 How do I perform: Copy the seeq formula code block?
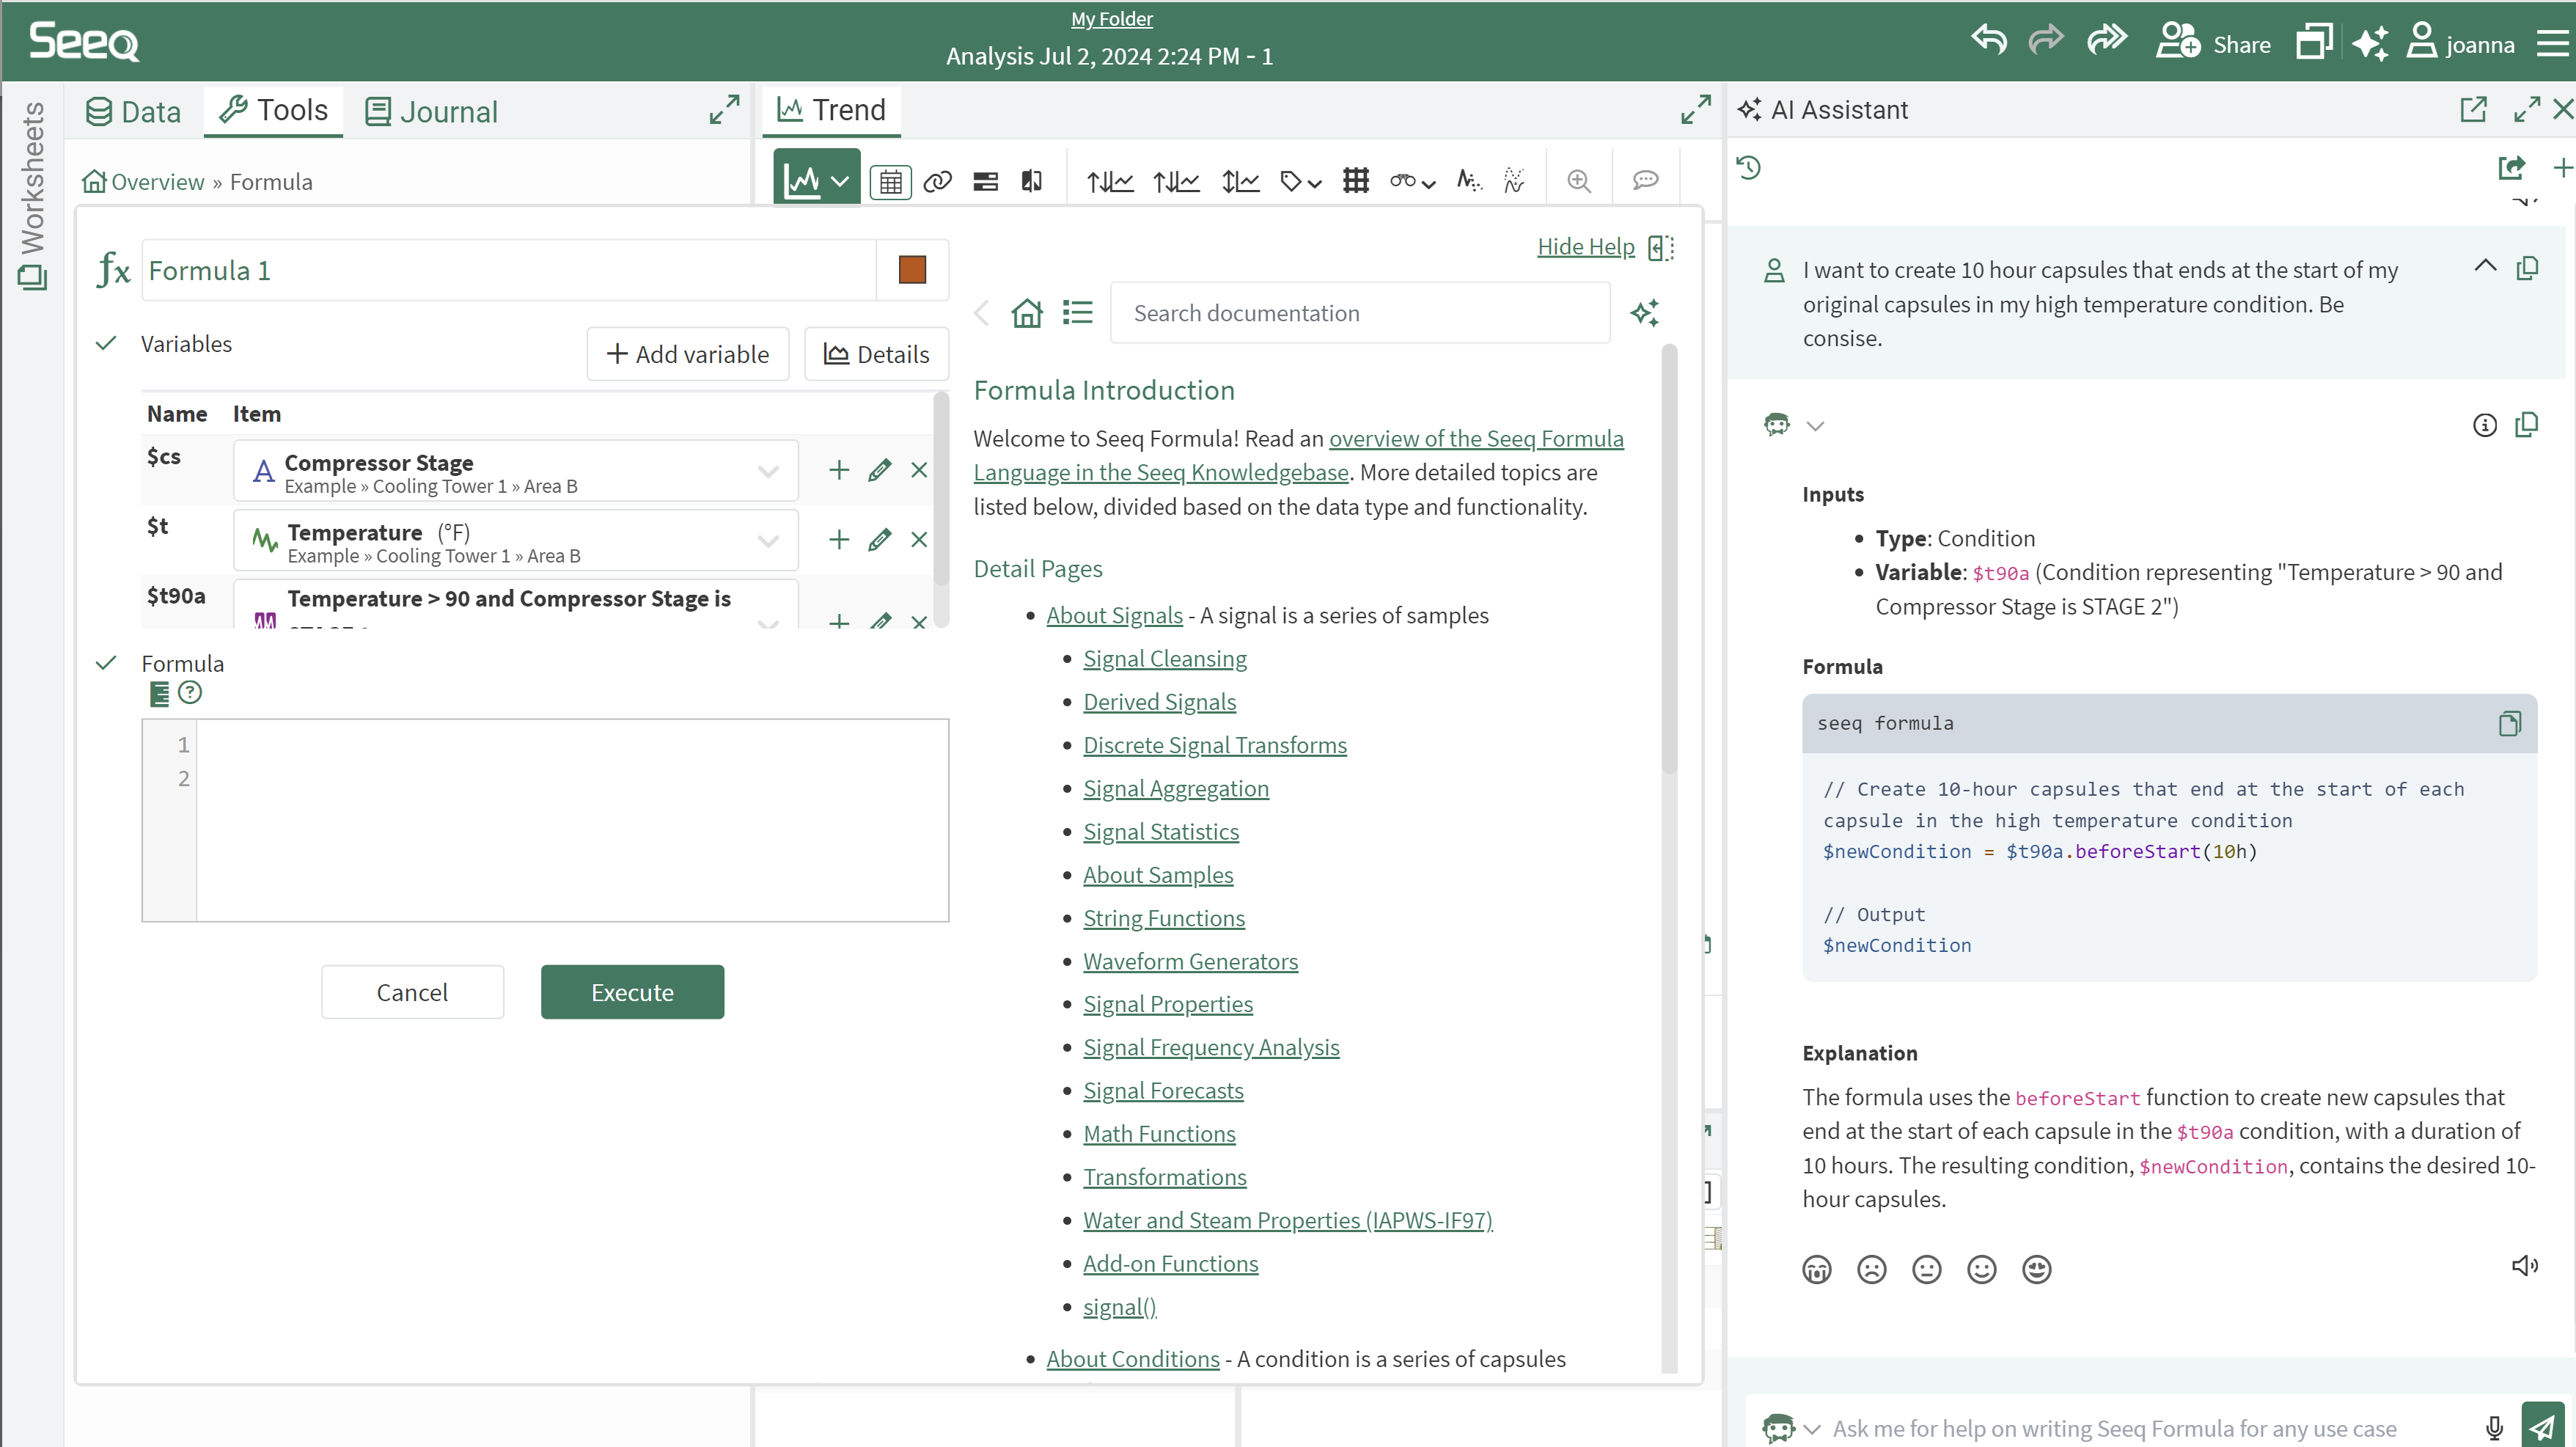(x=2510, y=723)
